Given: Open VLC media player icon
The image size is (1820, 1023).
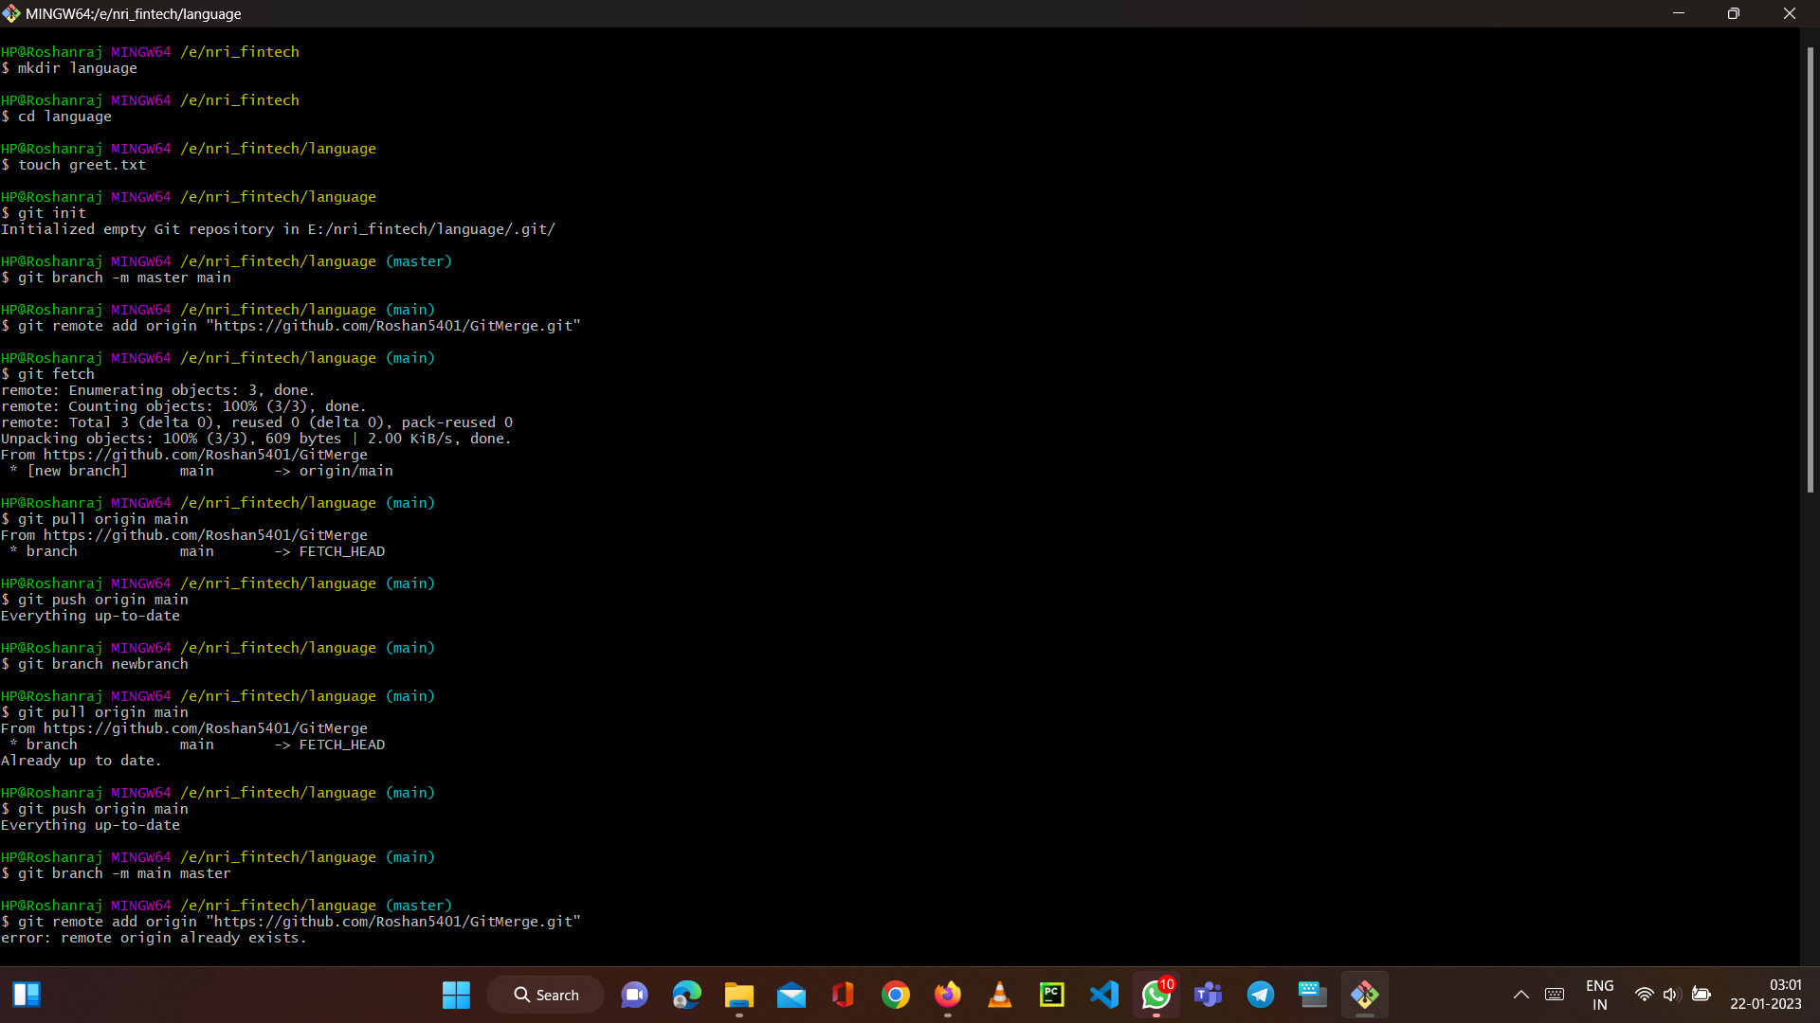Looking at the screenshot, I should (x=999, y=995).
